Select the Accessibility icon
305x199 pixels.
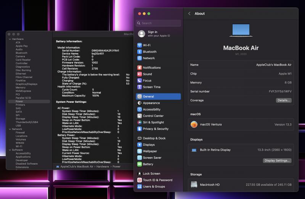point(140,109)
